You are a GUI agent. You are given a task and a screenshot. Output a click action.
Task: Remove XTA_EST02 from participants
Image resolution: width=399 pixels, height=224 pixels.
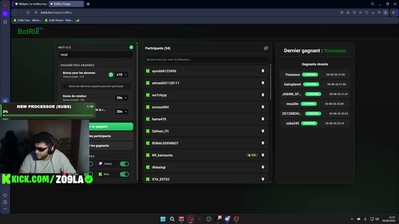coord(263,179)
